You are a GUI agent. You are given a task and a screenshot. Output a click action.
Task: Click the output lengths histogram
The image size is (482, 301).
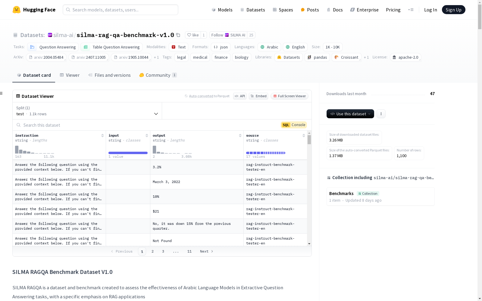[172, 150]
